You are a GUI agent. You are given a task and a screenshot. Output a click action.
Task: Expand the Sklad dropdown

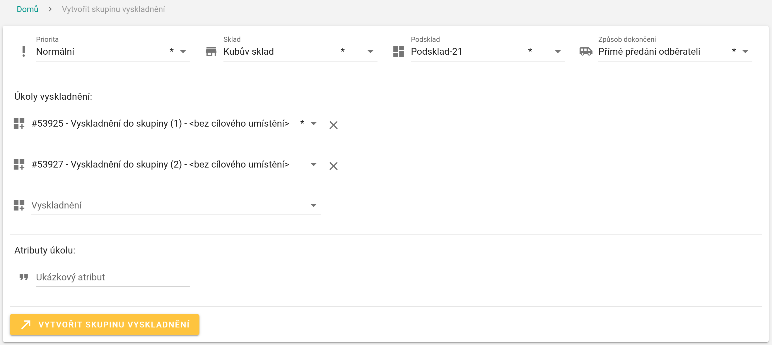370,52
